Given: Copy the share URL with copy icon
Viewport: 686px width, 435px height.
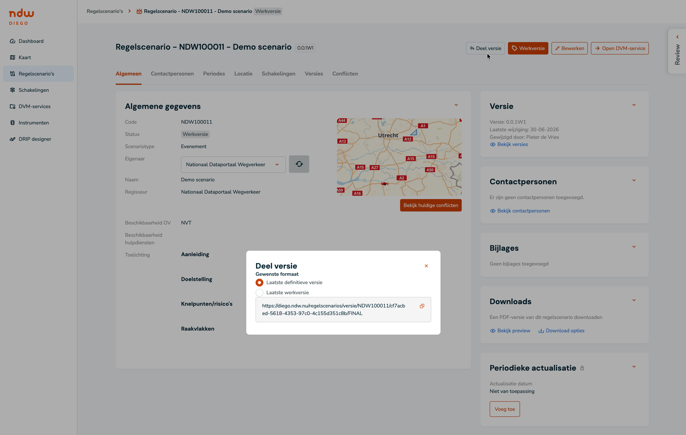Looking at the screenshot, I should coord(422,306).
